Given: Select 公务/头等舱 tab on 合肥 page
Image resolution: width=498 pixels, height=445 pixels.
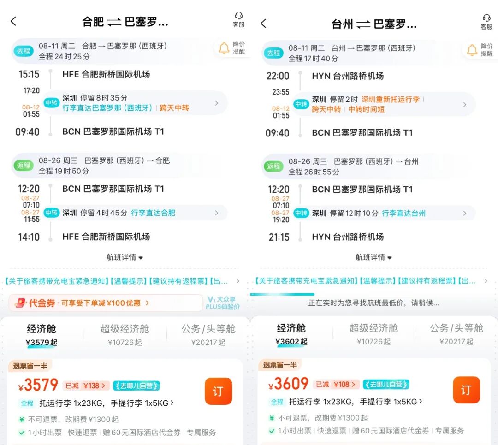Looking at the screenshot, I should 208,335.
